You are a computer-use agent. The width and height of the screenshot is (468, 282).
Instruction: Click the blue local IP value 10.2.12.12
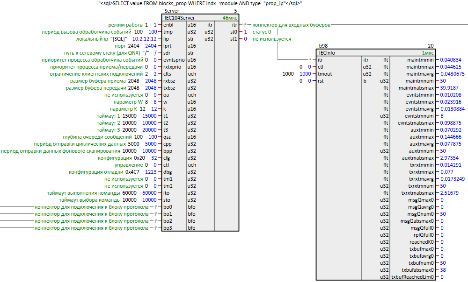pos(144,39)
